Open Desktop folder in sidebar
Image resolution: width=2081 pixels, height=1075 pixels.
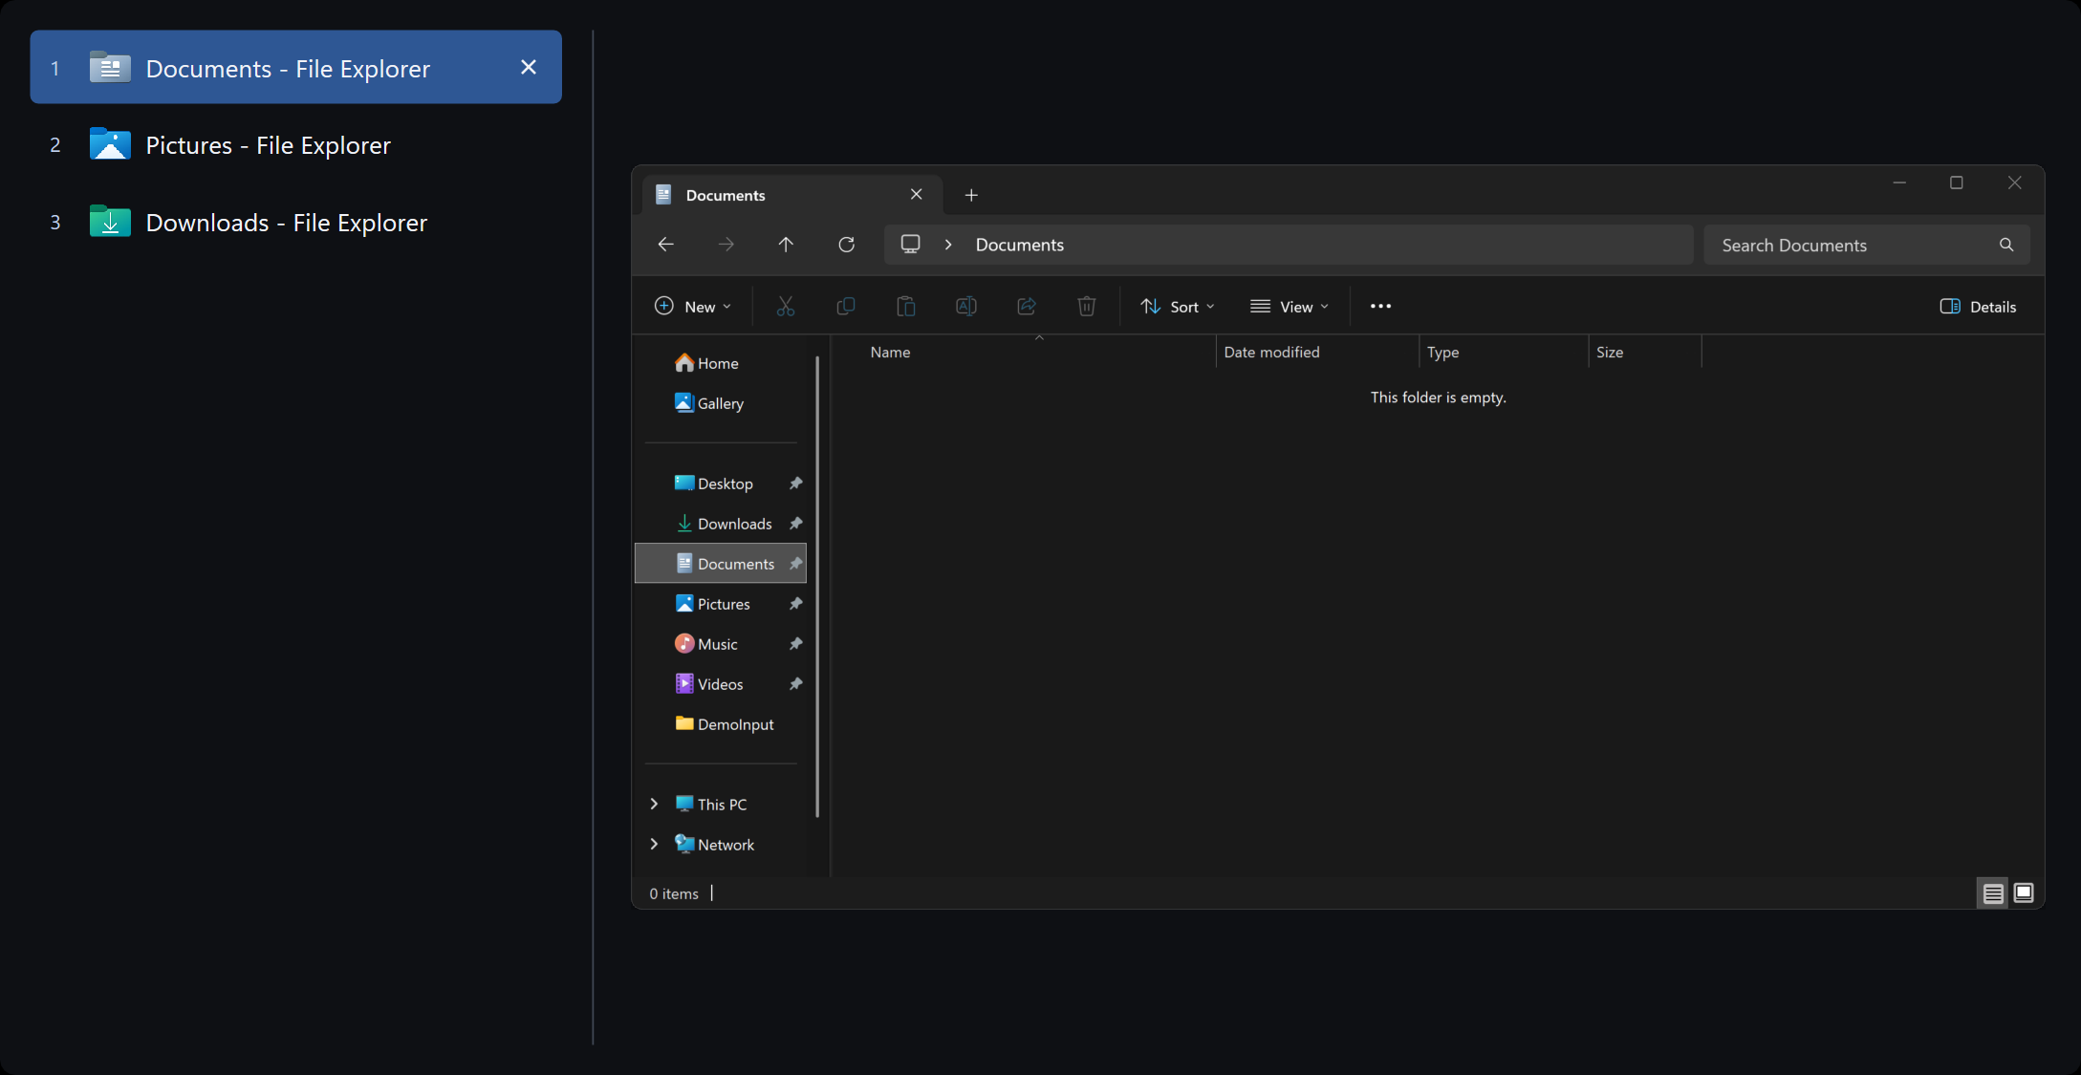pyautogui.click(x=721, y=484)
